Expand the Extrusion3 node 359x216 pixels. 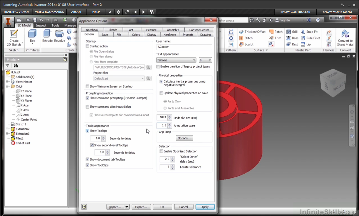(8, 134)
